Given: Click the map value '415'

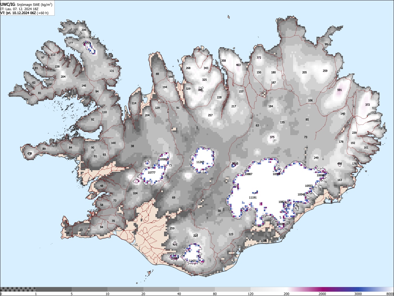Looking at the screenshot, I should [175, 245].
